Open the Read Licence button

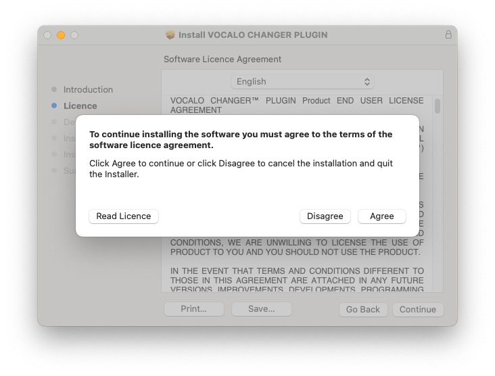click(x=124, y=216)
